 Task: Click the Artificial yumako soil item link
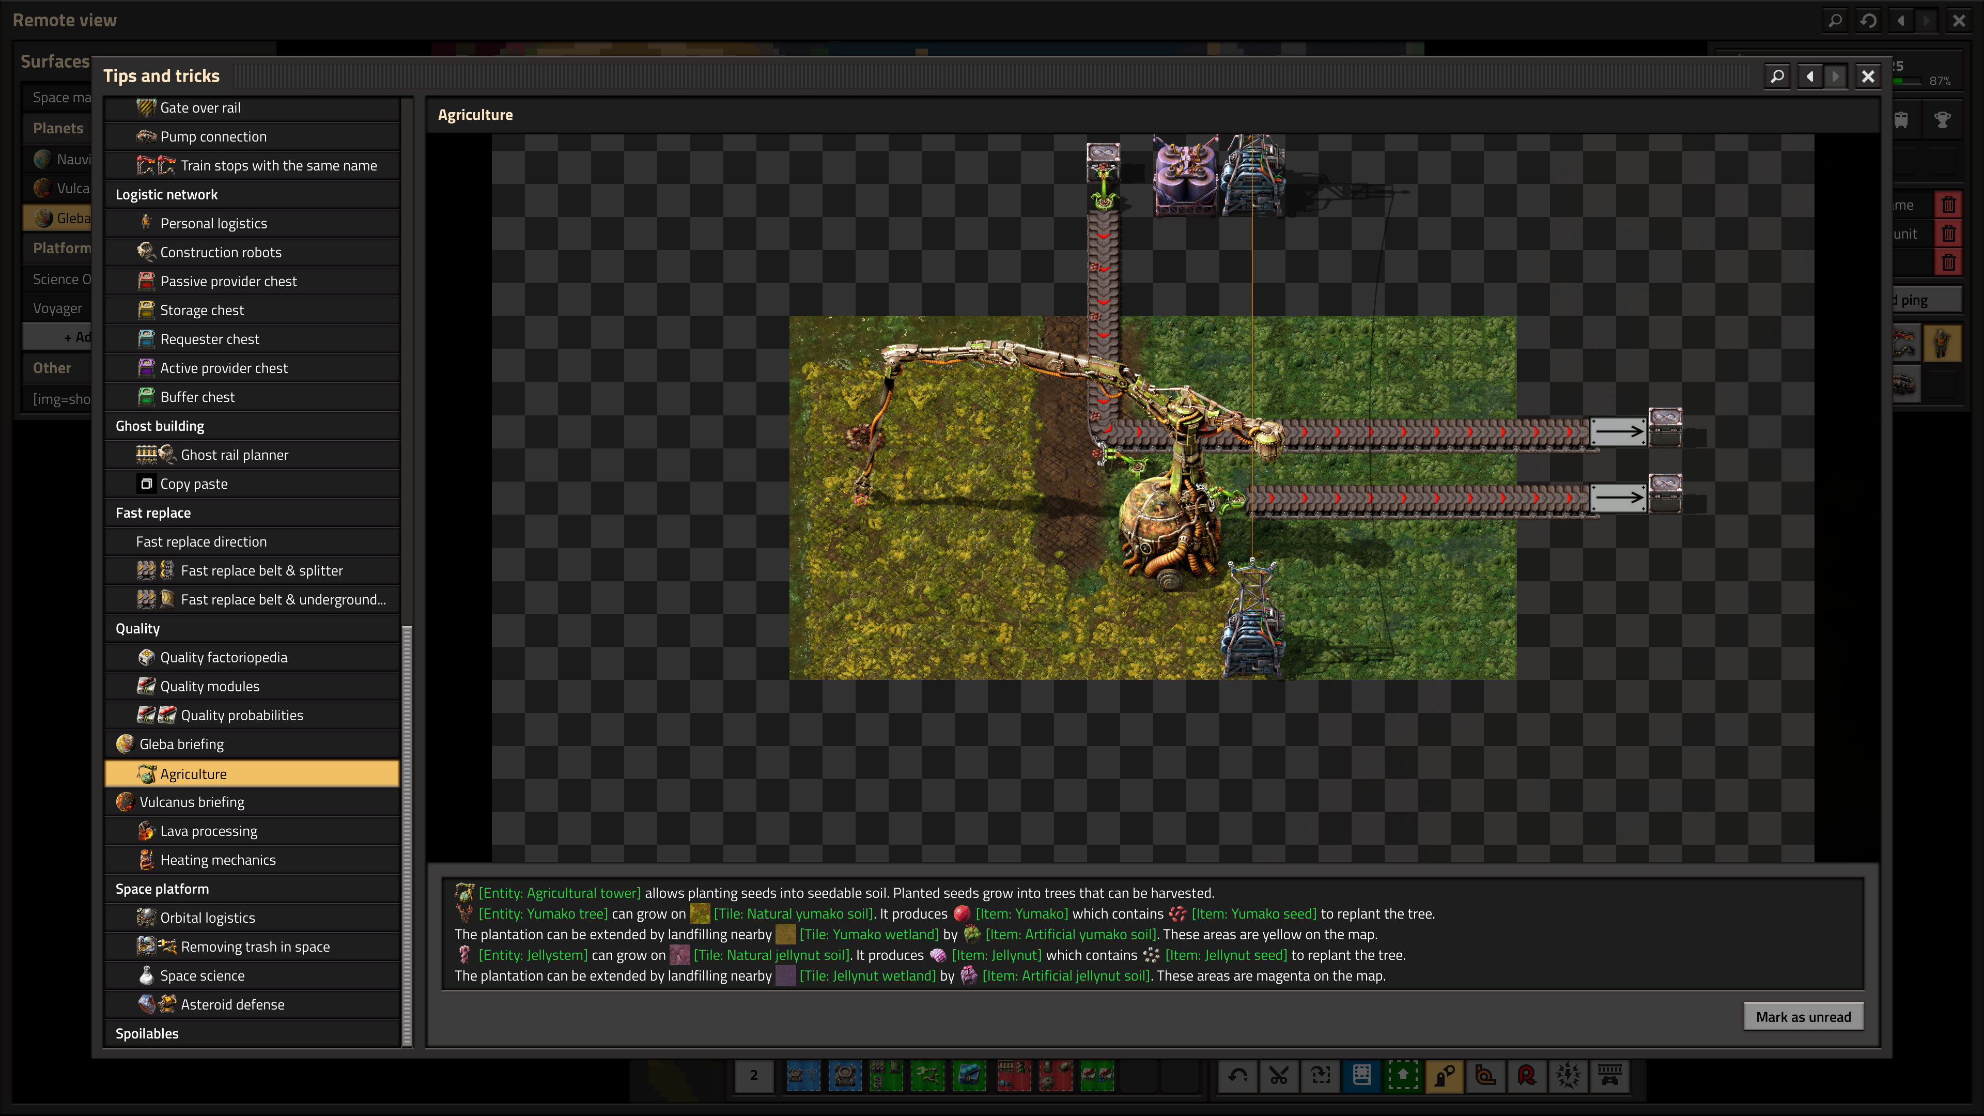(1071, 934)
